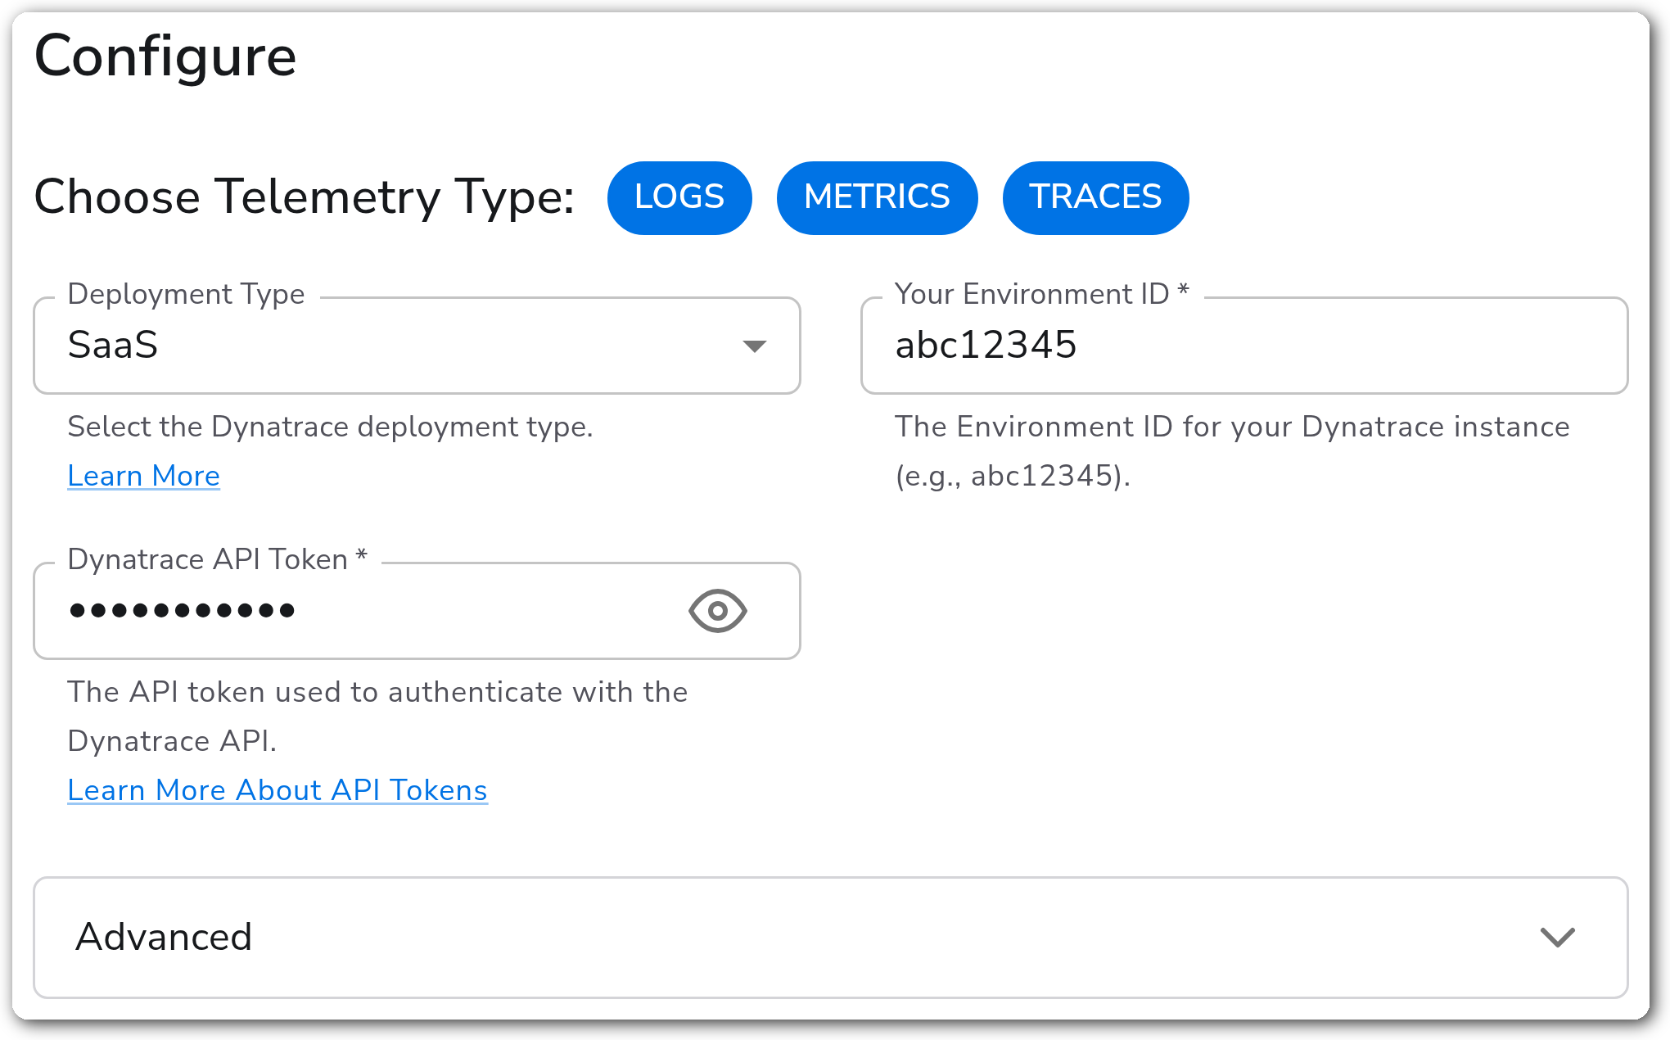
Task: Open the Learn More deployment type link
Action: (143, 476)
